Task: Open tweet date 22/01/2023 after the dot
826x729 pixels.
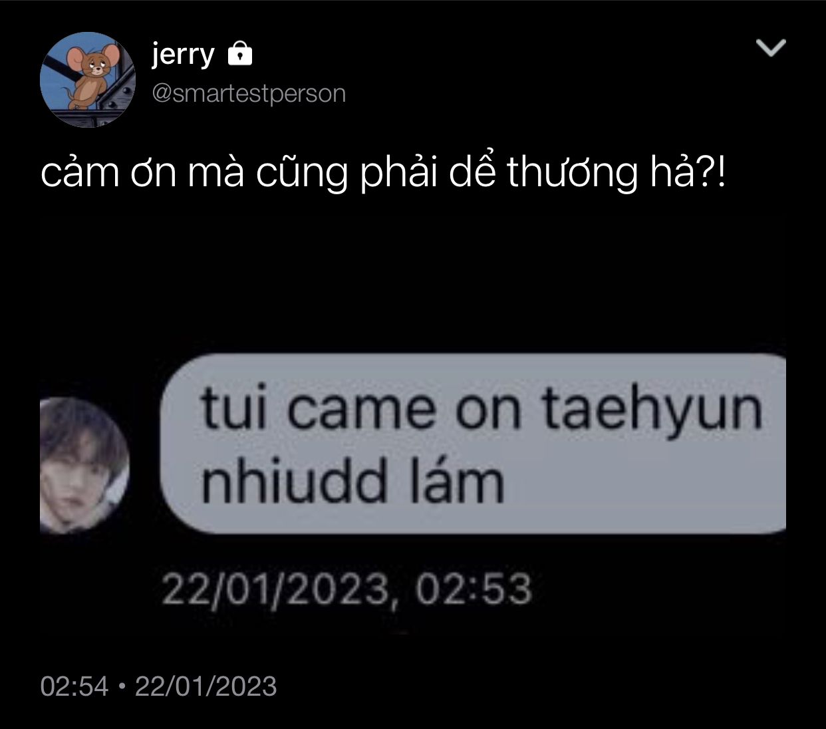Action: click(206, 686)
